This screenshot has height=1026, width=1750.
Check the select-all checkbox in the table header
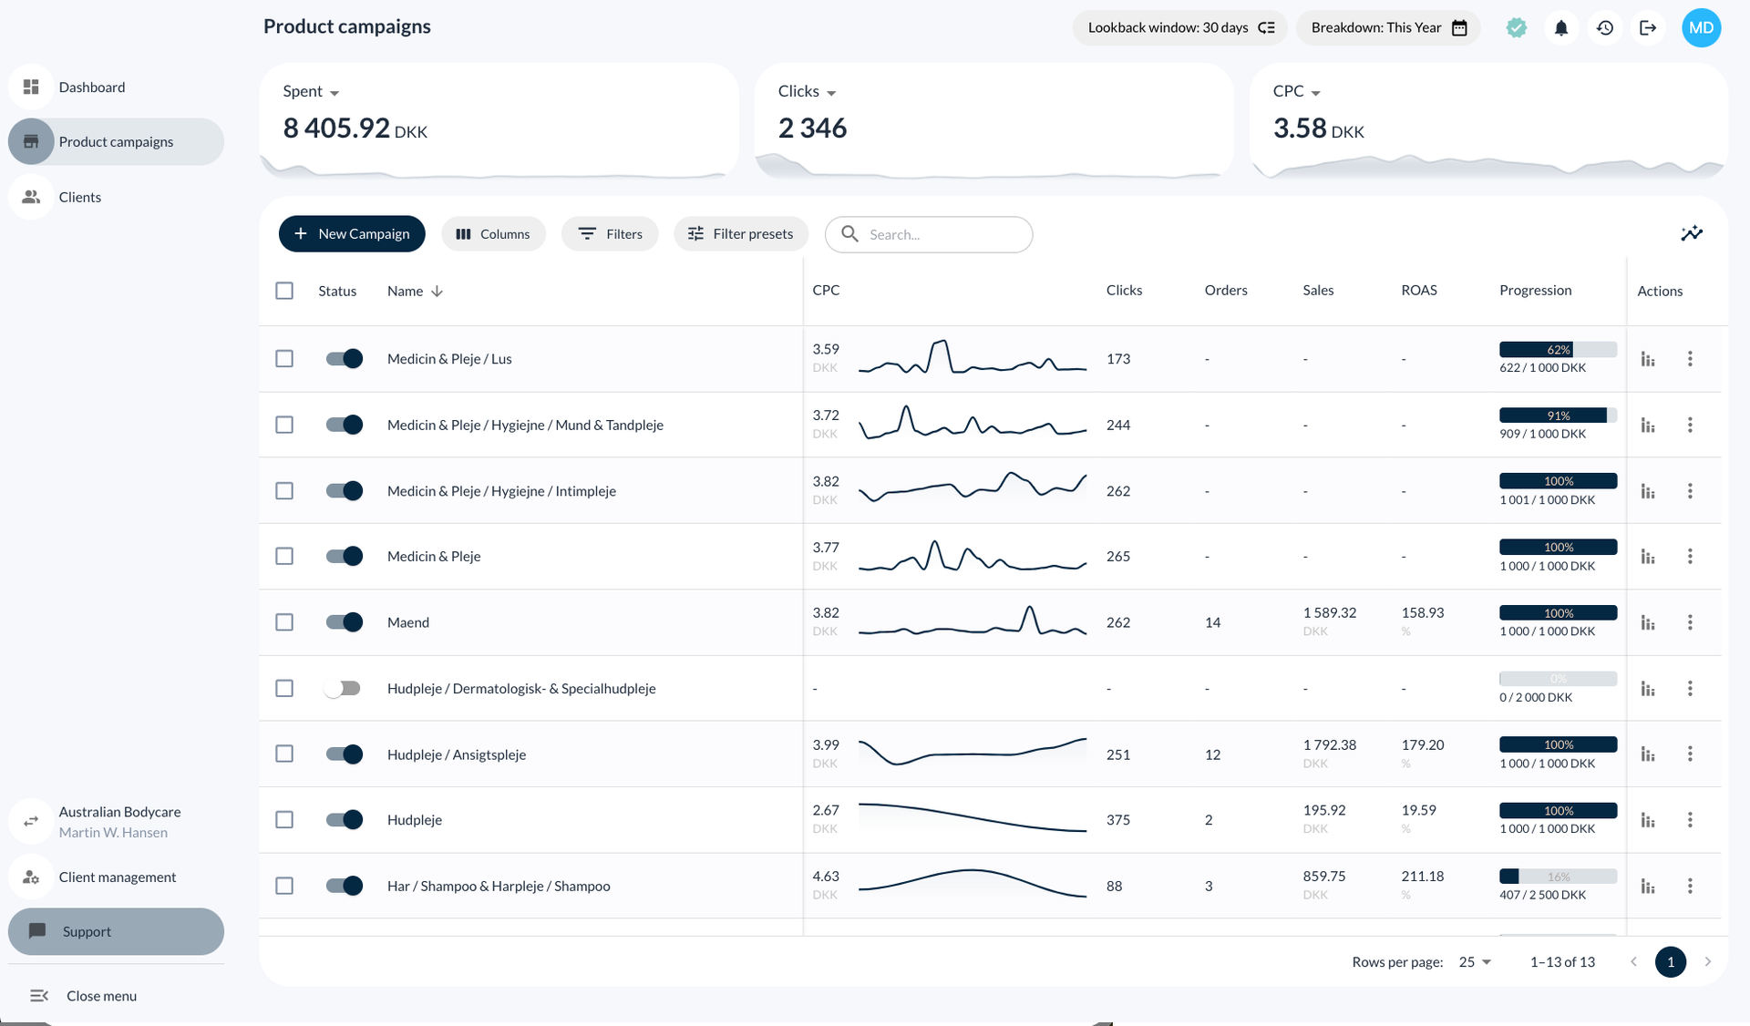[284, 290]
